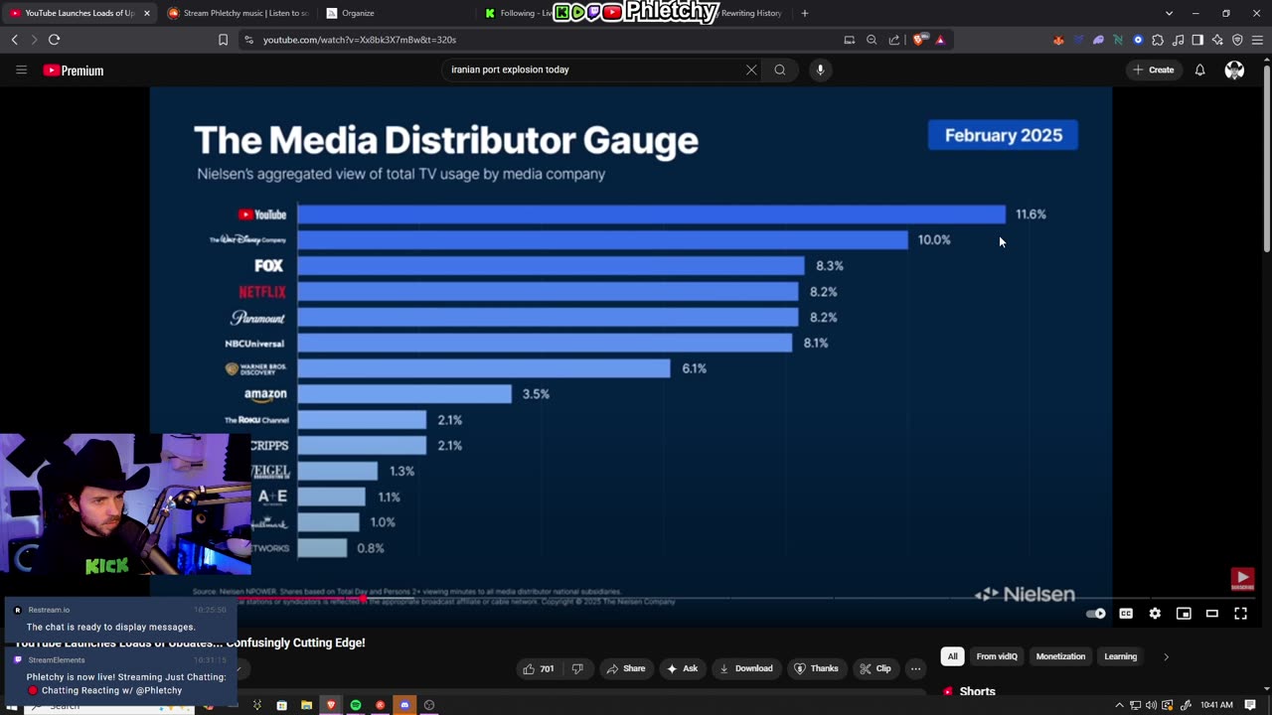Open the taskbar volume control
Image resolution: width=1272 pixels, height=715 pixels.
pos(1152,705)
